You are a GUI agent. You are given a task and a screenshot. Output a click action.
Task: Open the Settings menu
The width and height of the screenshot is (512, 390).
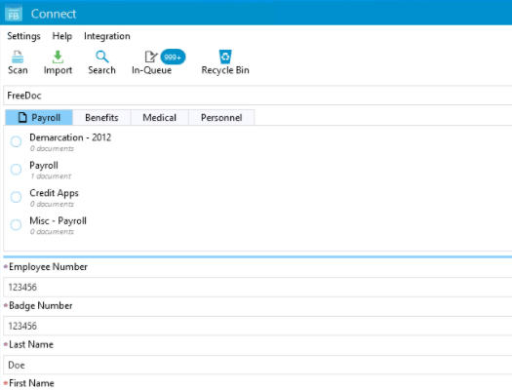tap(23, 36)
